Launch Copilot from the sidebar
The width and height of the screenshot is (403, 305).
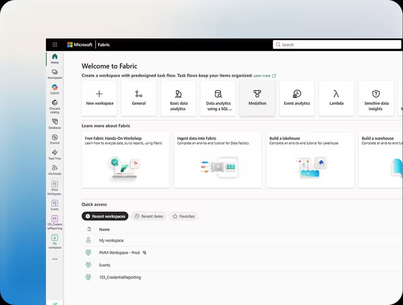tap(55, 89)
